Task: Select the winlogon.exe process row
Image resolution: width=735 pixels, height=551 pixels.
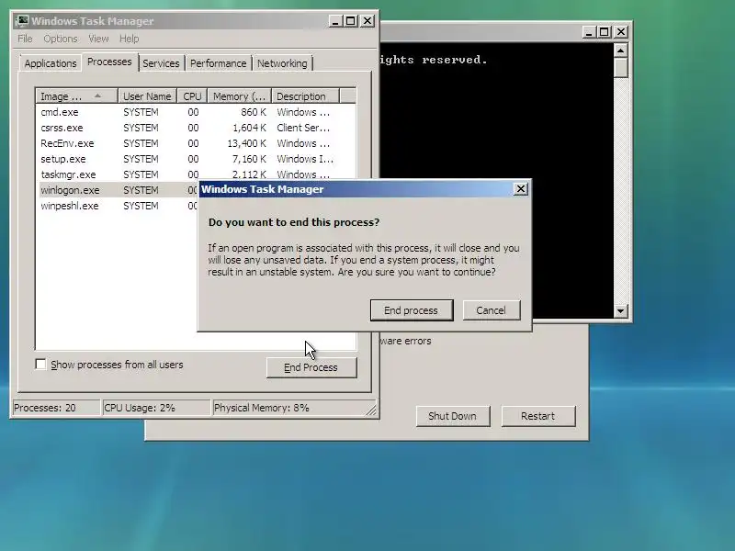Action: [x=118, y=190]
